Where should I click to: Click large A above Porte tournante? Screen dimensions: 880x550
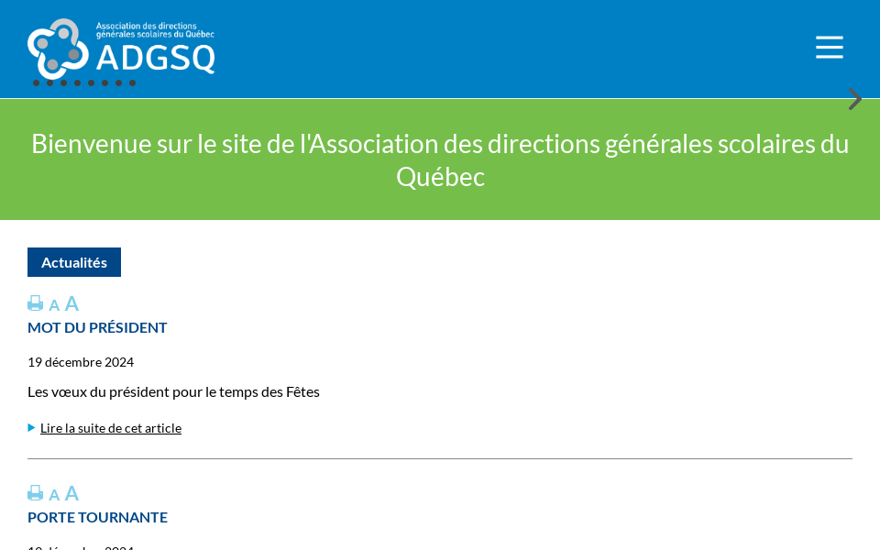(71, 493)
